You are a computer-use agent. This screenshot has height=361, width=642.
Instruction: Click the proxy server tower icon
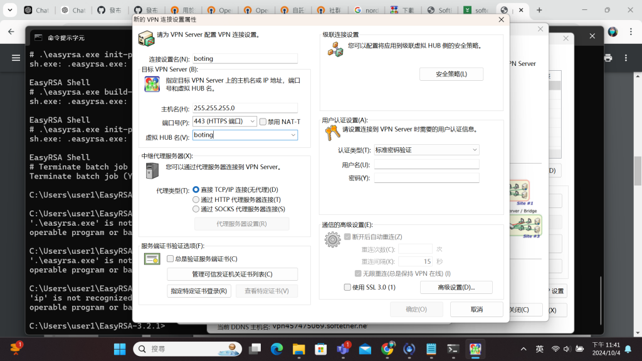click(152, 170)
